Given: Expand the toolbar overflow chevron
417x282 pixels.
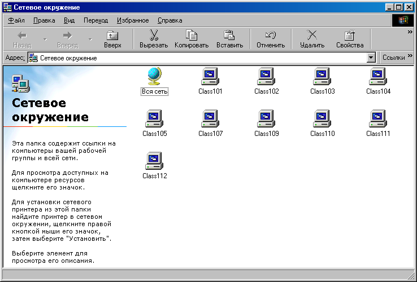Looking at the screenshot, I should 410,32.
